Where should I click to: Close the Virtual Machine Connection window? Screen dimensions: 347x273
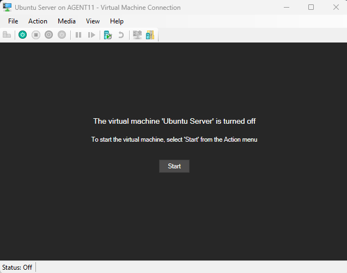pyautogui.click(x=334, y=7)
